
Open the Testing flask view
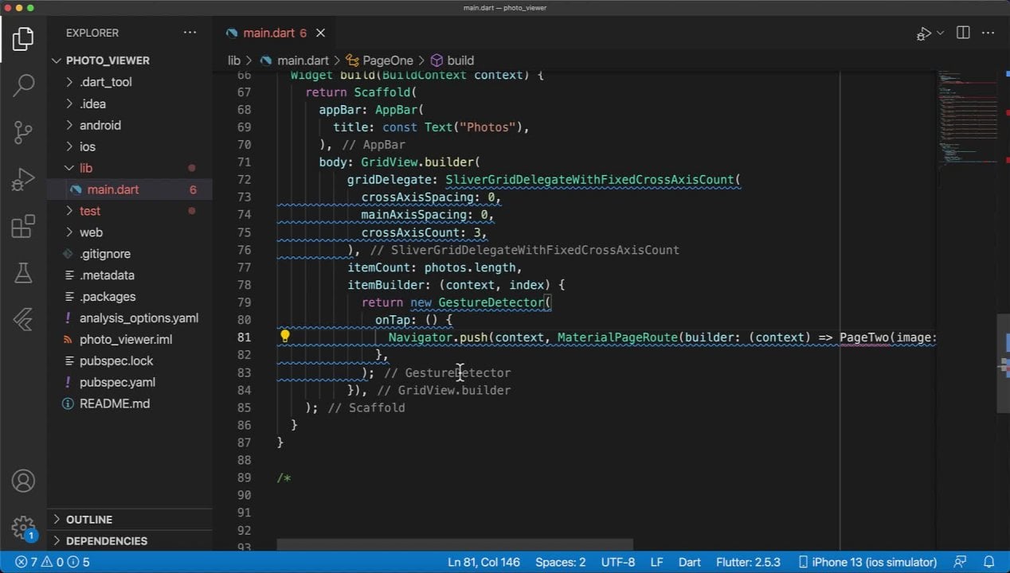[x=23, y=273]
